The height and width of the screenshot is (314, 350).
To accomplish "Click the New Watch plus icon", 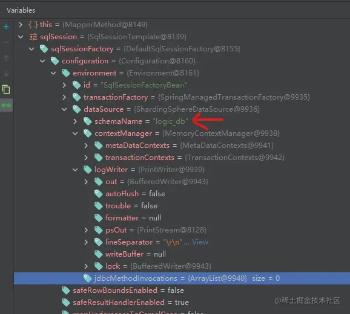I will click(6, 27).
